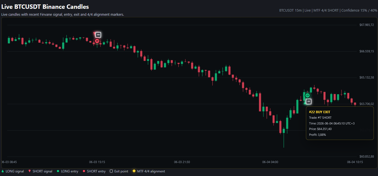Click exit marker numbered 22
Viewport: 378px width, 176px height.
(309, 102)
